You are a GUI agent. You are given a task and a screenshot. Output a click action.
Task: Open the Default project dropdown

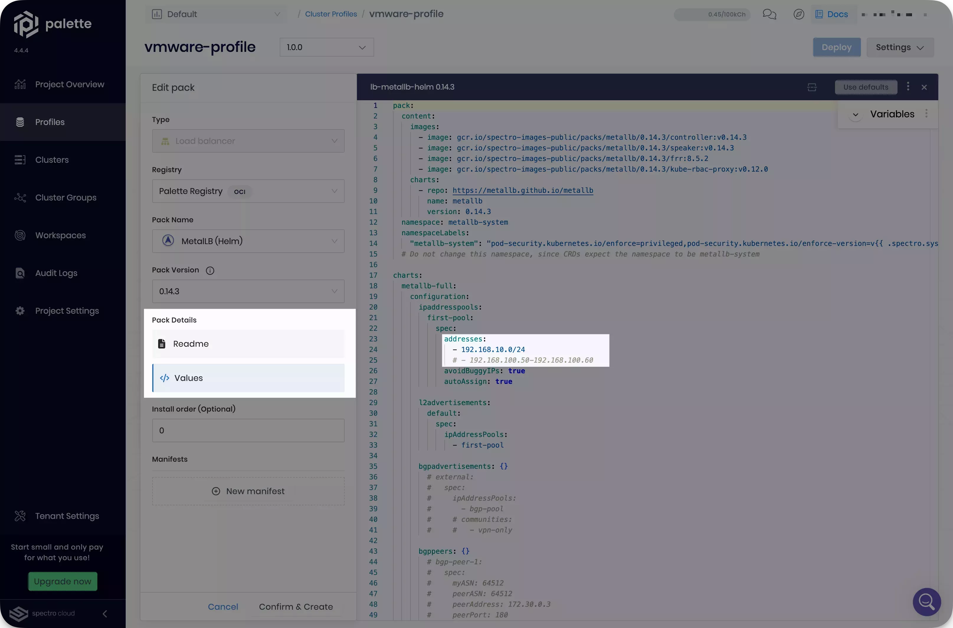point(216,14)
